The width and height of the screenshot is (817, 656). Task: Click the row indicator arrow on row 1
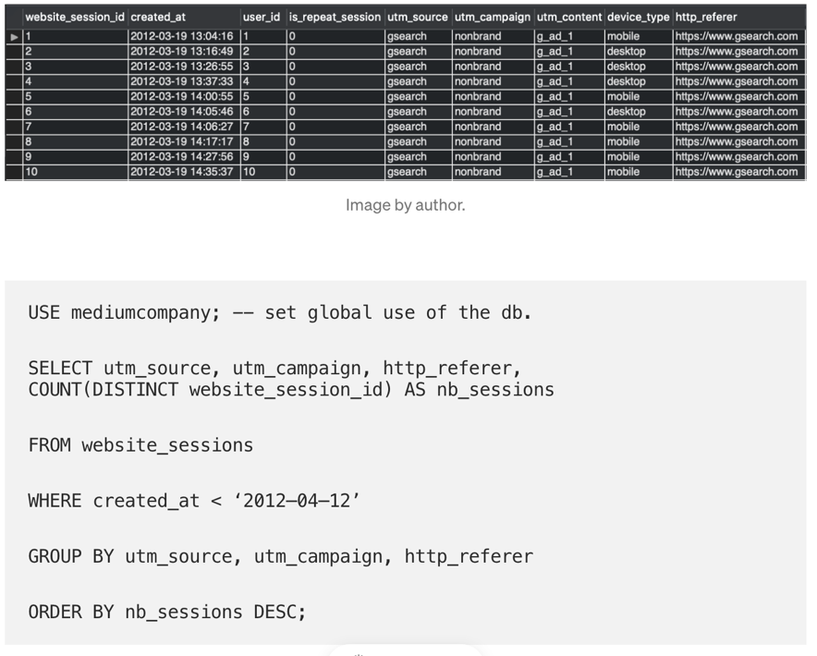point(13,37)
